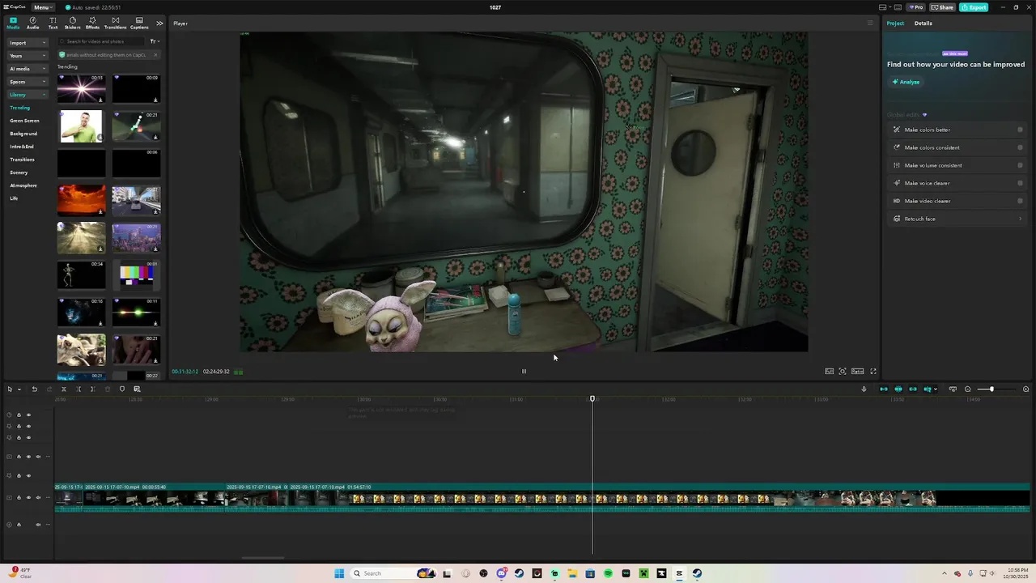Select the Atmosphere library category
1036x583 pixels.
(x=23, y=185)
